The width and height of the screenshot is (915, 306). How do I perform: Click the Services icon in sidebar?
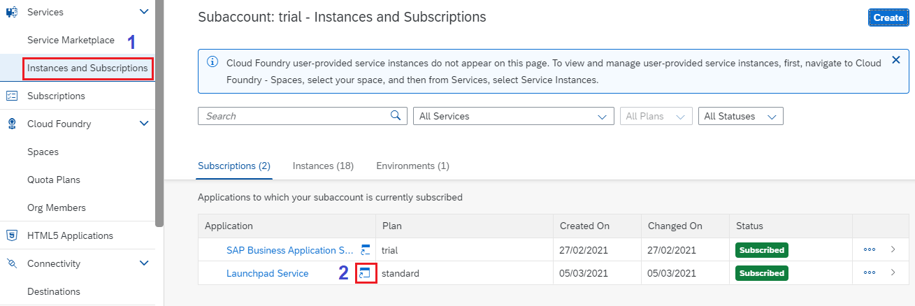(x=12, y=12)
